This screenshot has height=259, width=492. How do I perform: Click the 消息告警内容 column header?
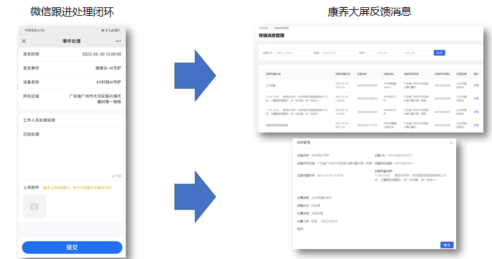click(x=273, y=74)
